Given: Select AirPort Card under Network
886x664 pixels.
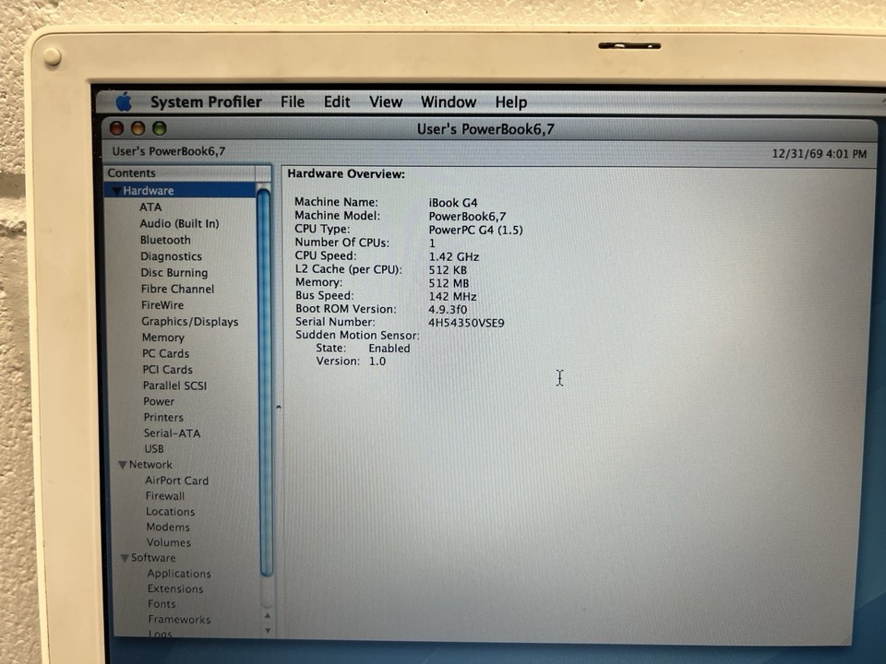Looking at the screenshot, I should (x=176, y=480).
